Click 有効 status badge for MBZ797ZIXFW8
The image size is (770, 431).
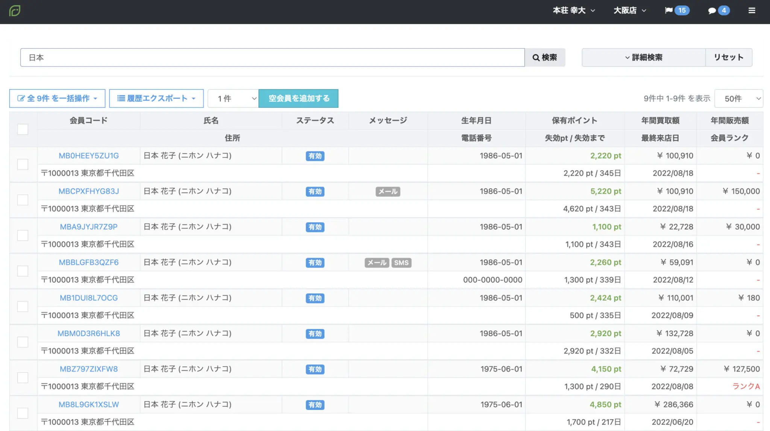[315, 369]
